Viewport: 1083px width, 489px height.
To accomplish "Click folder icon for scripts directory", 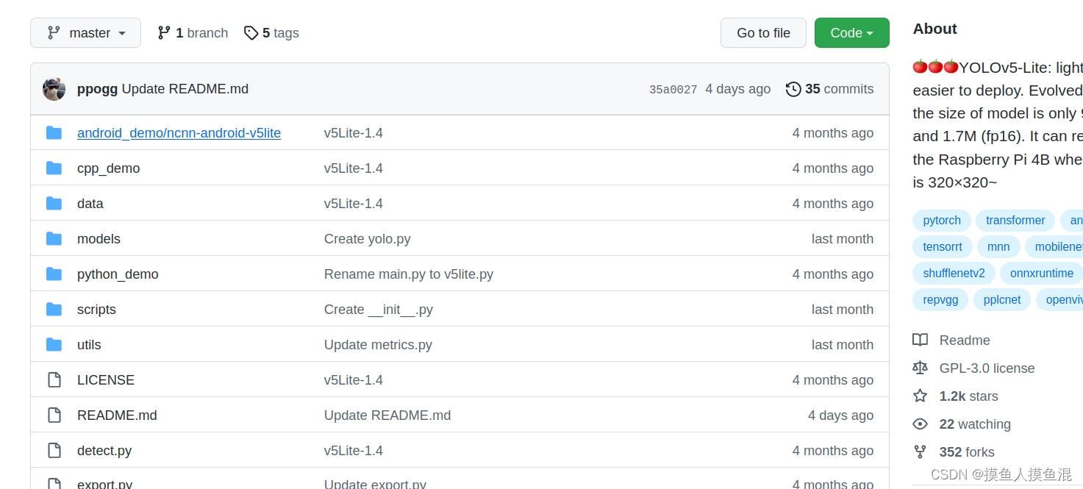I will click(54, 310).
